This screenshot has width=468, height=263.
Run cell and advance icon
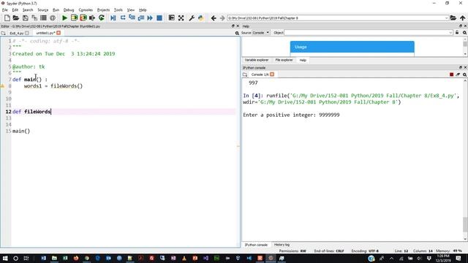coord(83,18)
